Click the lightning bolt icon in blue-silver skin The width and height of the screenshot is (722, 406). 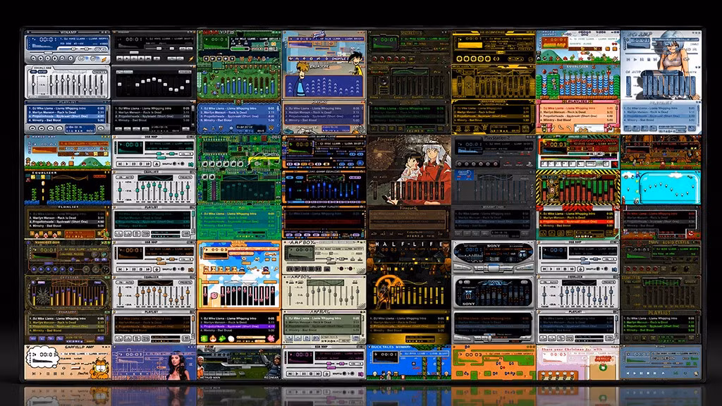(x=104, y=60)
